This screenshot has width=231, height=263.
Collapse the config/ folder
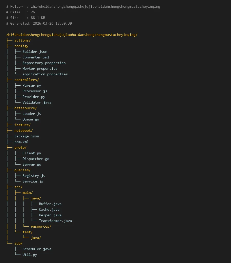point(21,46)
